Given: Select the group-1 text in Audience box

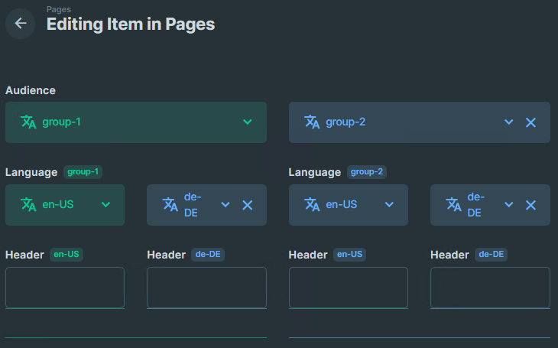Looking at the screenshot, I should (62, 122).
